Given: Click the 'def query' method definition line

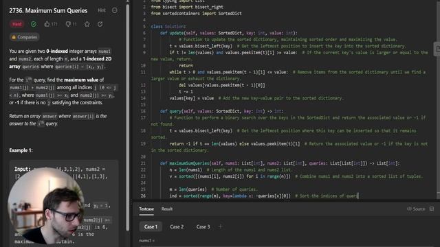Looking at the screenshot, I should 221,111.
